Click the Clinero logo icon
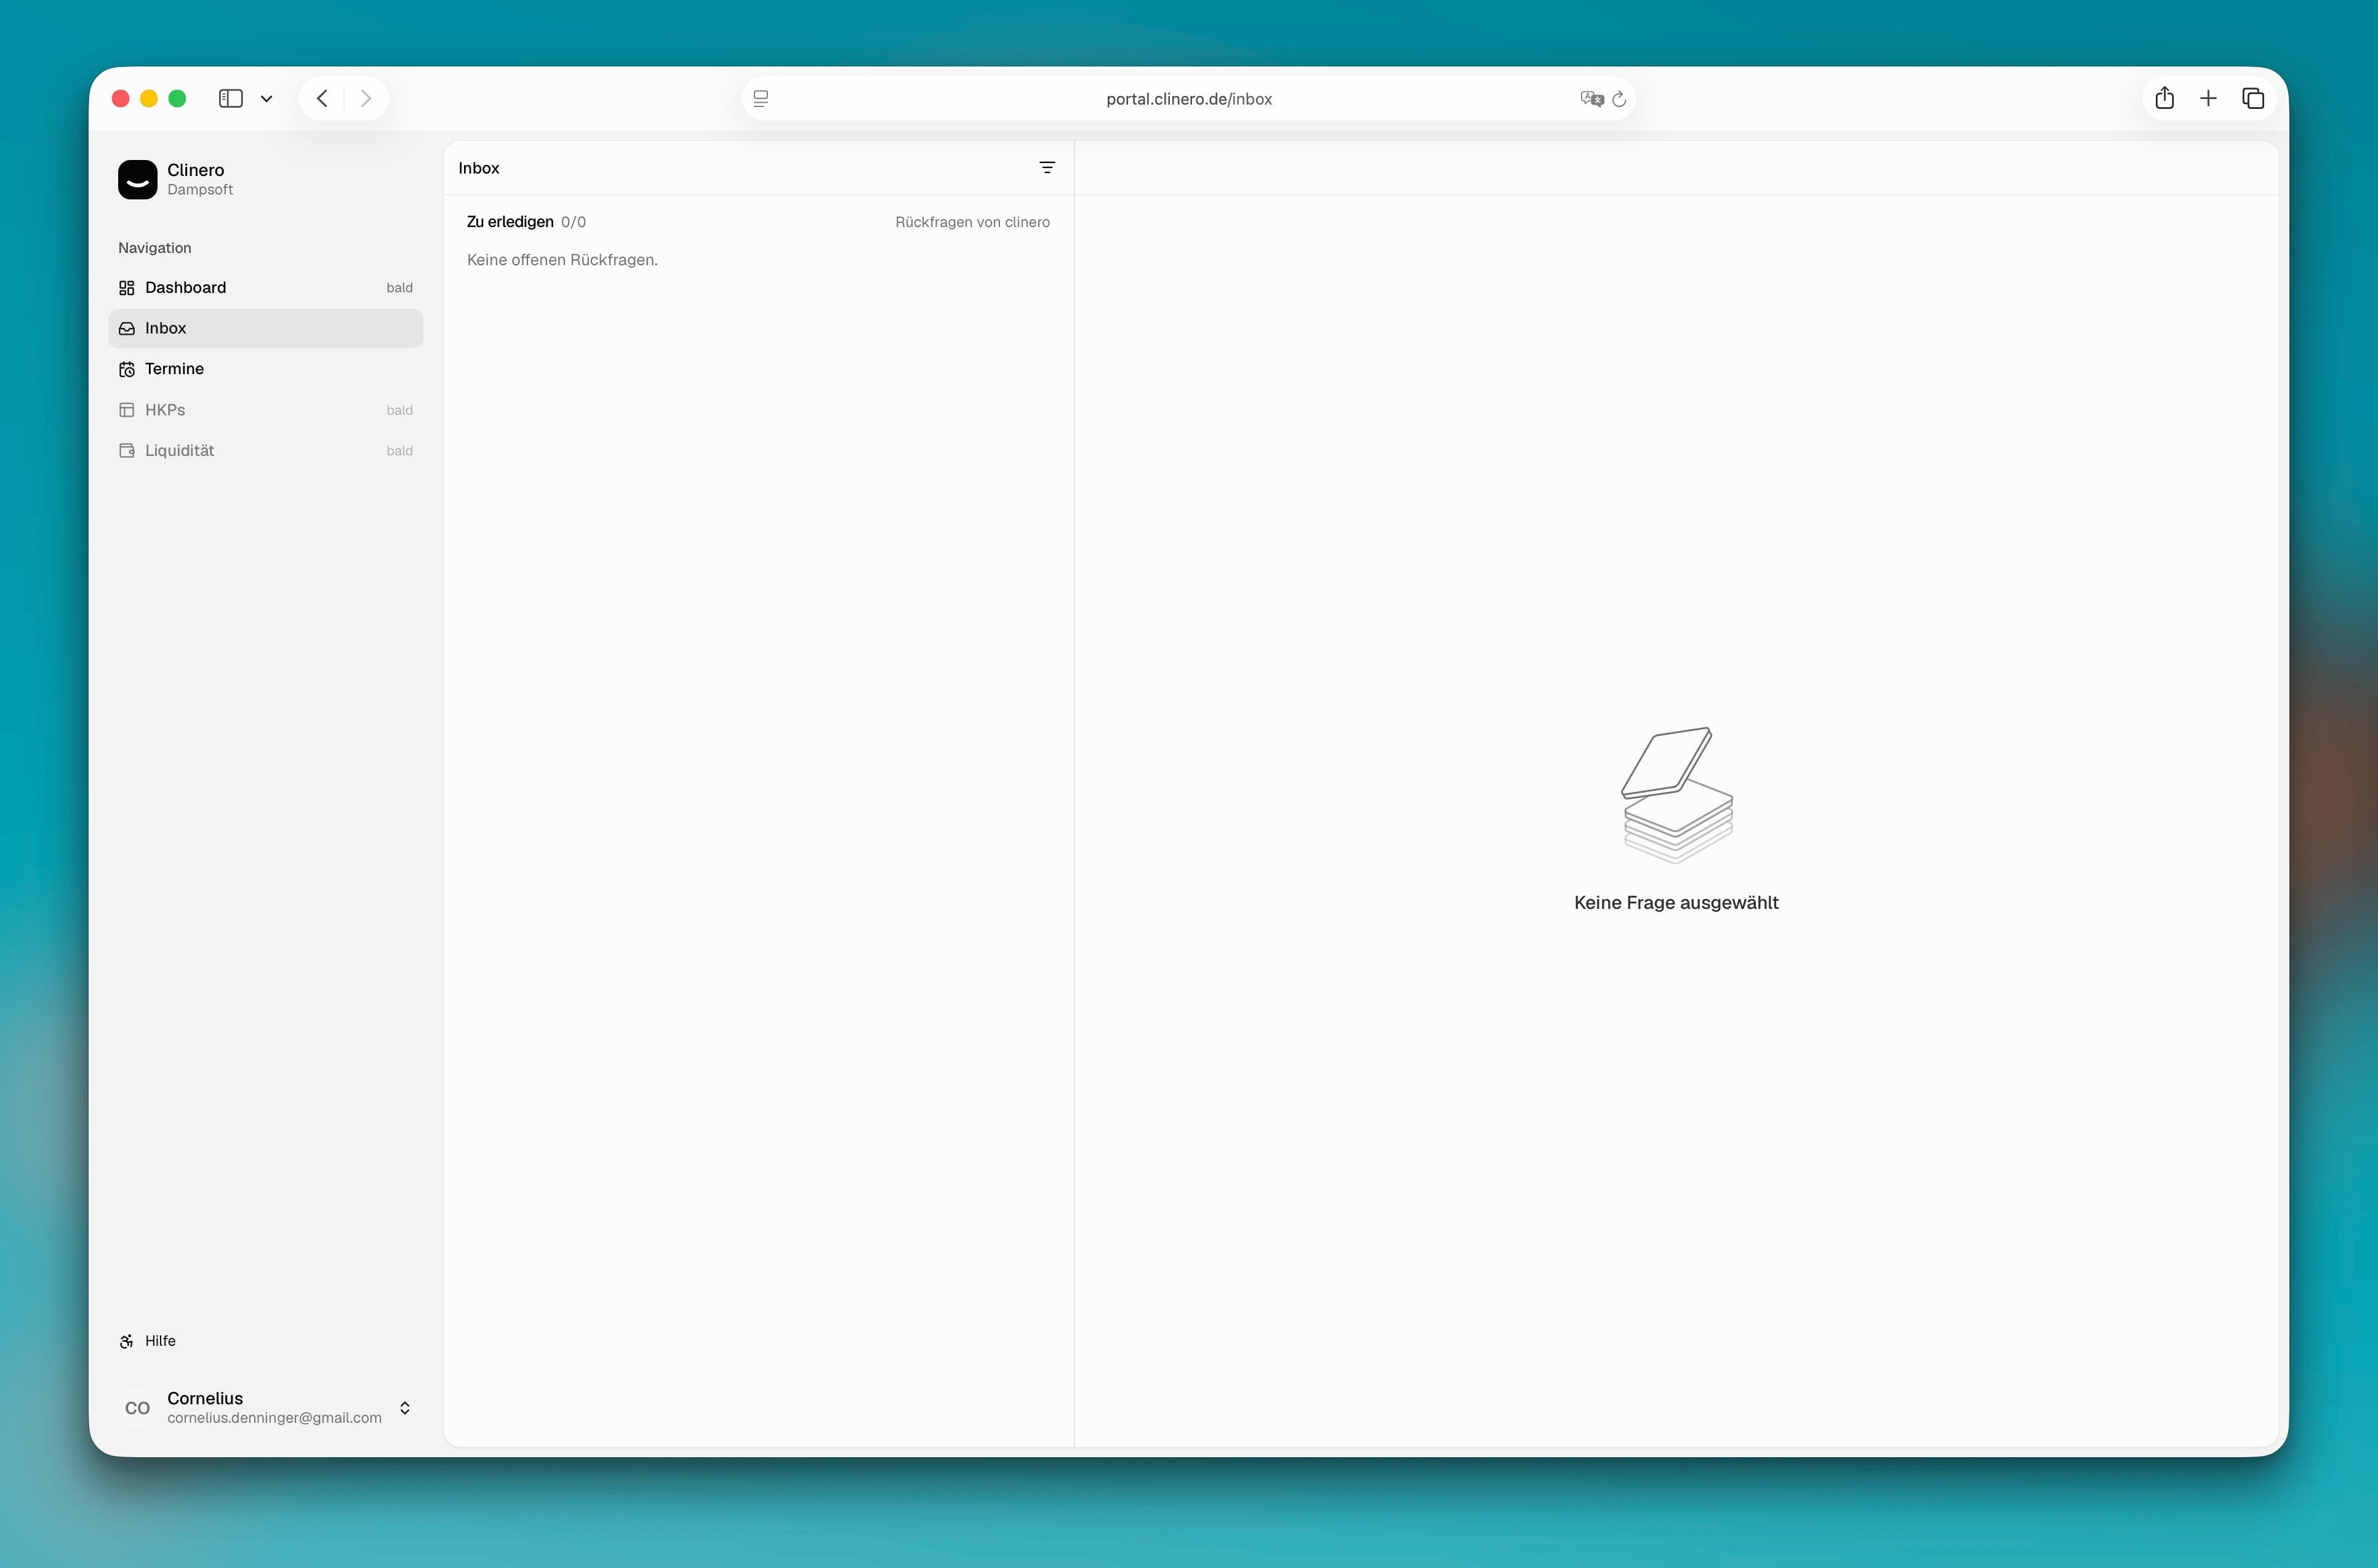The height and width of the screenshot is (1568, 2378). (138, 180)
